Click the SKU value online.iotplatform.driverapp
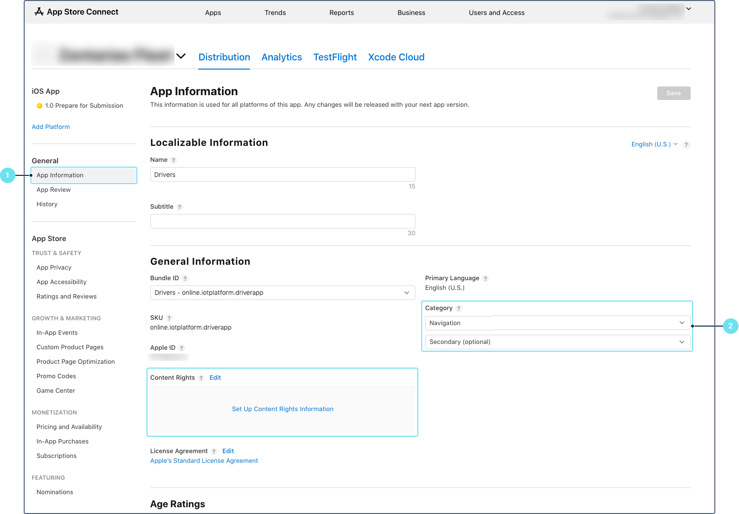This screenshot has height=514, width=739. 191,328
